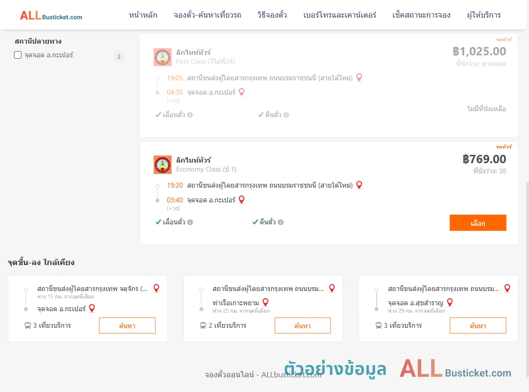
Task: Open เบอร์โทรและเคาน์เตอร์ menu item
Action: (339, 15)
